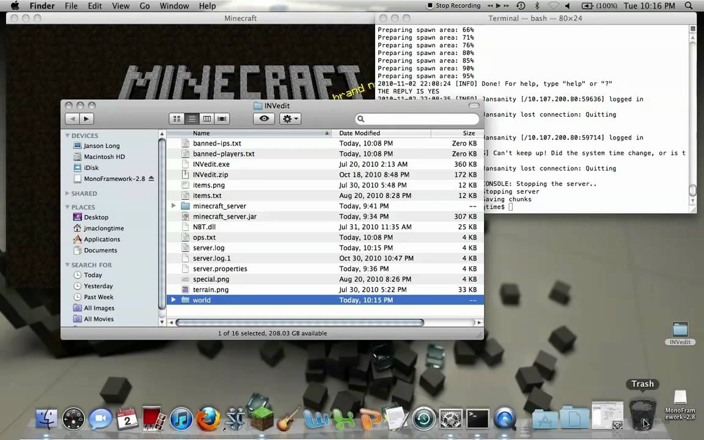Open the Trash in the dock
Image resolution: width=704 pixels, height=440 pixels.
pyautogui.click(x=642, y=415)
